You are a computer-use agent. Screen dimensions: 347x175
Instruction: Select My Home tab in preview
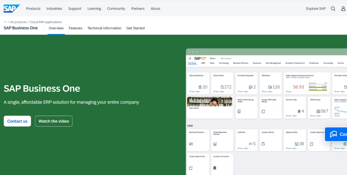click(192, 63)
